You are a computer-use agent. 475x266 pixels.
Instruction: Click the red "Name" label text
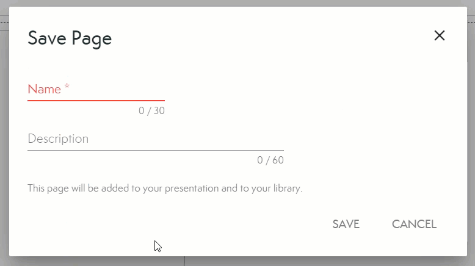pos(45,90)
